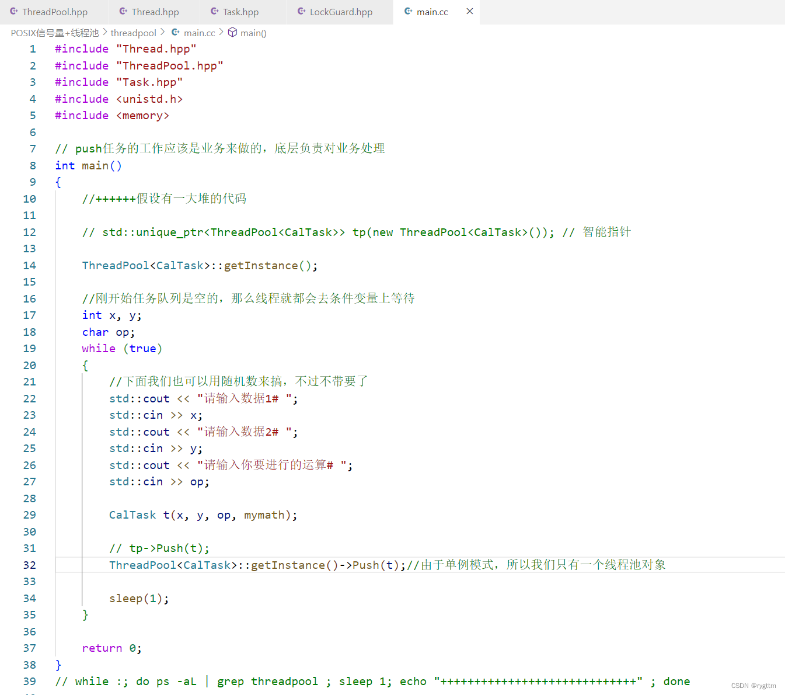Click line number 8 in the gutter
Screen dimensions: 785x695
coord(33,166)
